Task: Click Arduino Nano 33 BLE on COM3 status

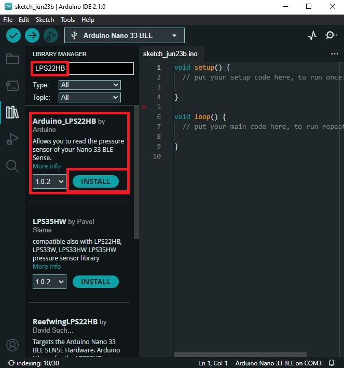Action: 279,363
